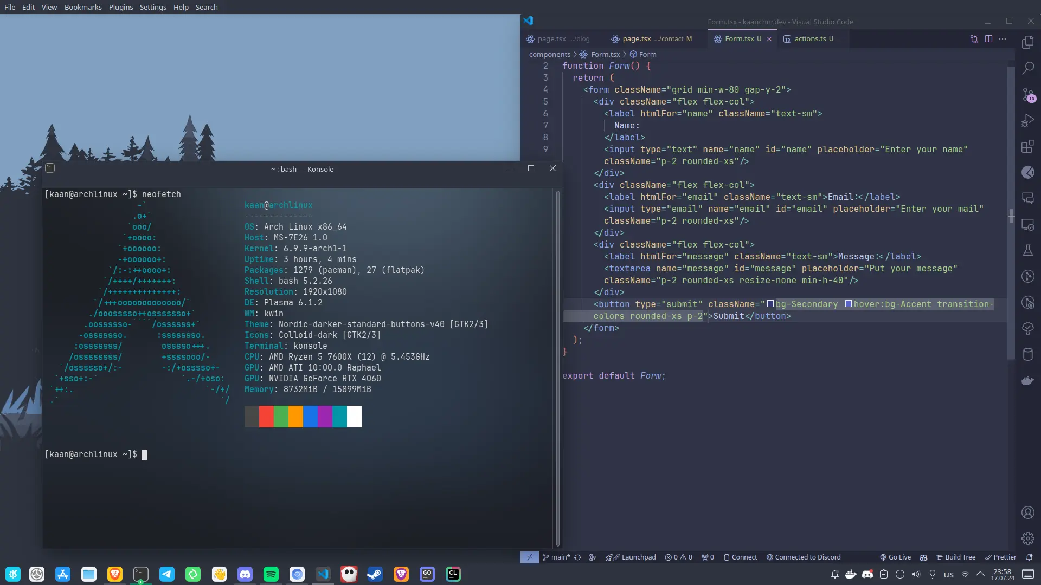Launch Telegram from the taskbar
The height and width of the screenshot is (585, 1041).
pos(167,574)
